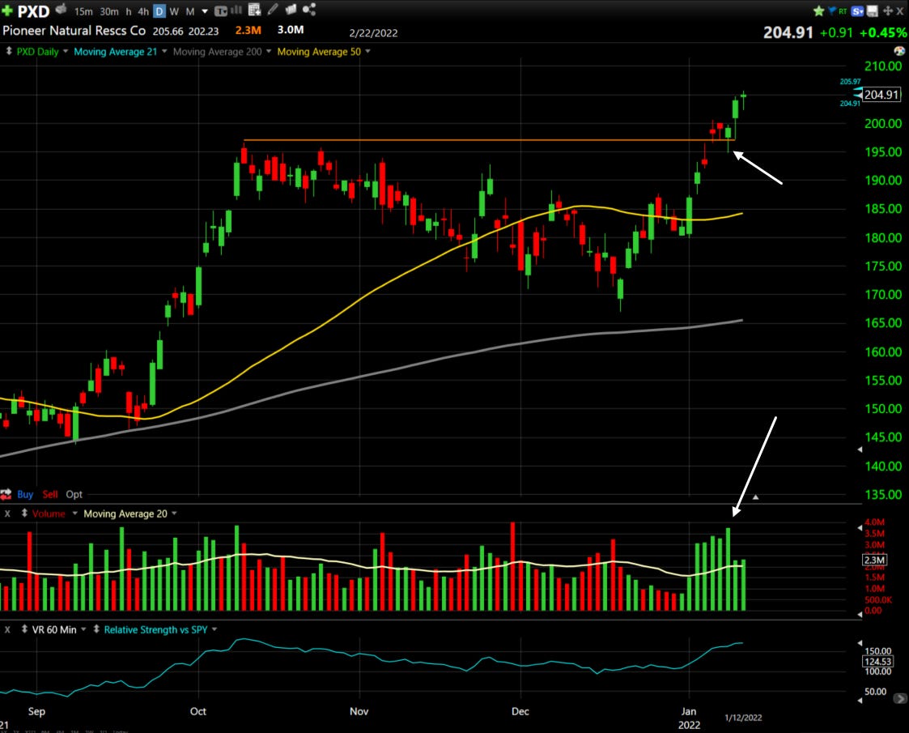
Task: Click the 2.3M volume label on axis
Action: (874, 560)
